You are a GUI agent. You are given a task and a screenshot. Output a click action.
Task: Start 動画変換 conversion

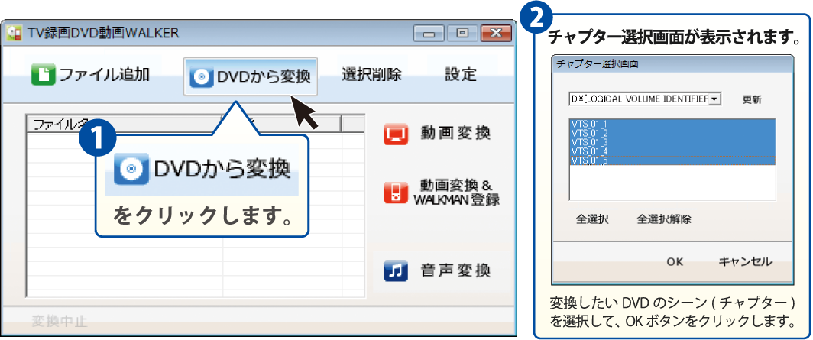[438, 134]
